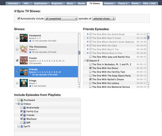Uncheck The One With the Home Study
The width and height of the screenshot is (162, 136).
point(90,34)
